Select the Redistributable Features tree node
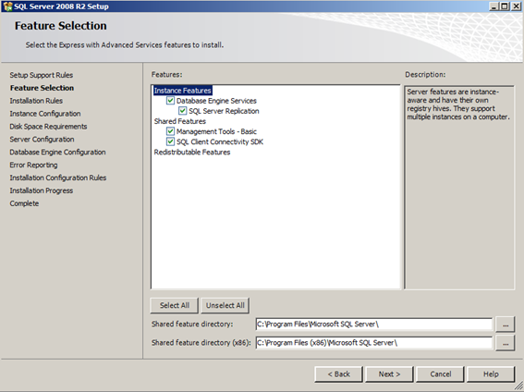This screenshot has width=524, height=392. 192,152
